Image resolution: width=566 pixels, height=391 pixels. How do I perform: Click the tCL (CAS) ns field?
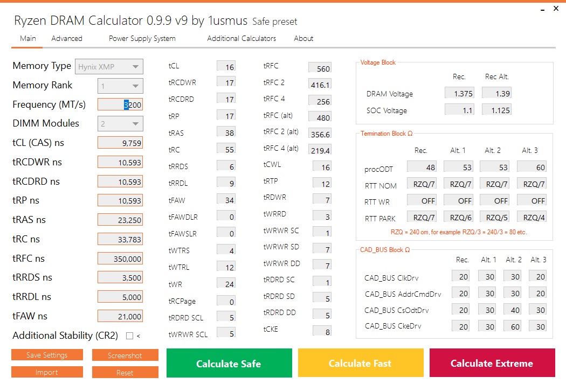pos(120,143)
